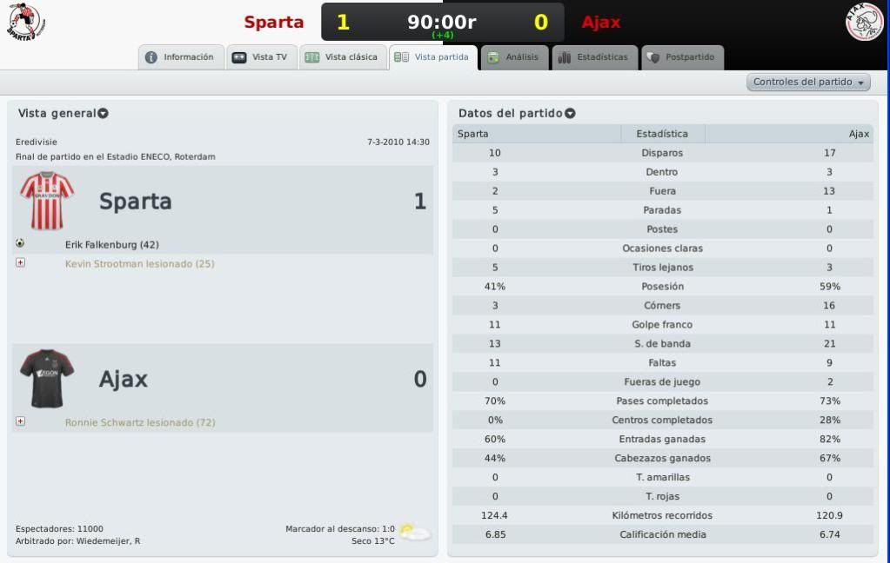This screenshot has height=563, width=890.
Task: Click the Kevin Strootman lesionado entry
Action: (x=139, y=263)
